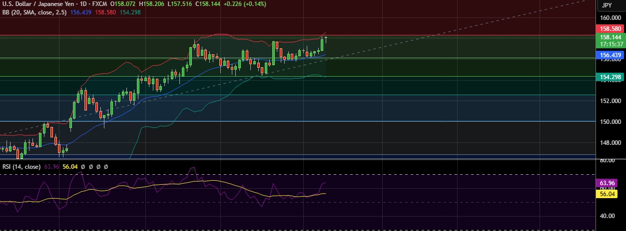Open the JPY currency selector

pos(607,5)
